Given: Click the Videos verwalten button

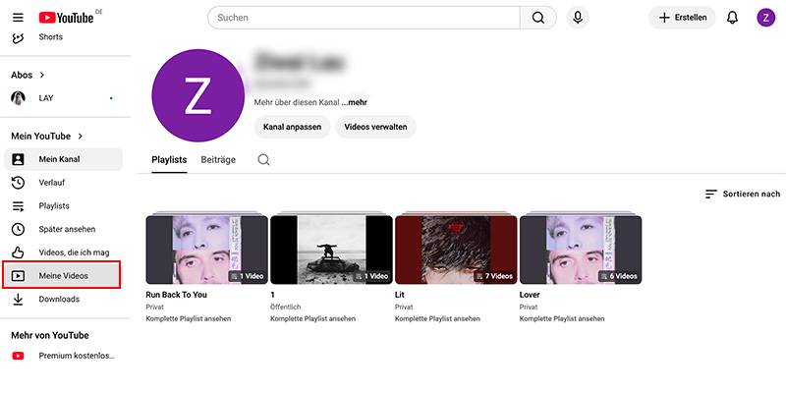Looking at the screenshot, I should tap(376, 127).
